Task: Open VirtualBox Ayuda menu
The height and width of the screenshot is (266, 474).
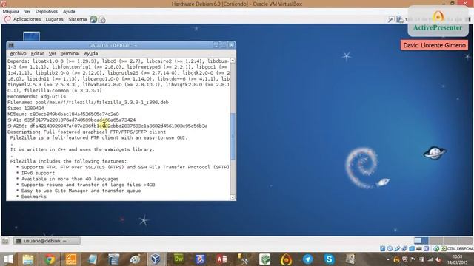Action: pos(69,11)
